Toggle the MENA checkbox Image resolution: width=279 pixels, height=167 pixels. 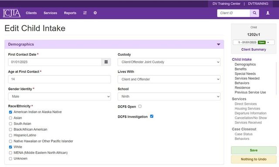[x=10, y=153]
